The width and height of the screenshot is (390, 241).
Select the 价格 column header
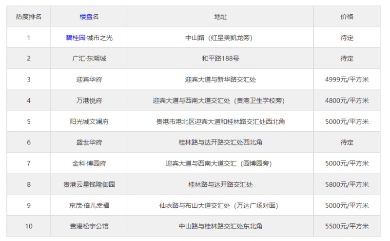point(347,17)
